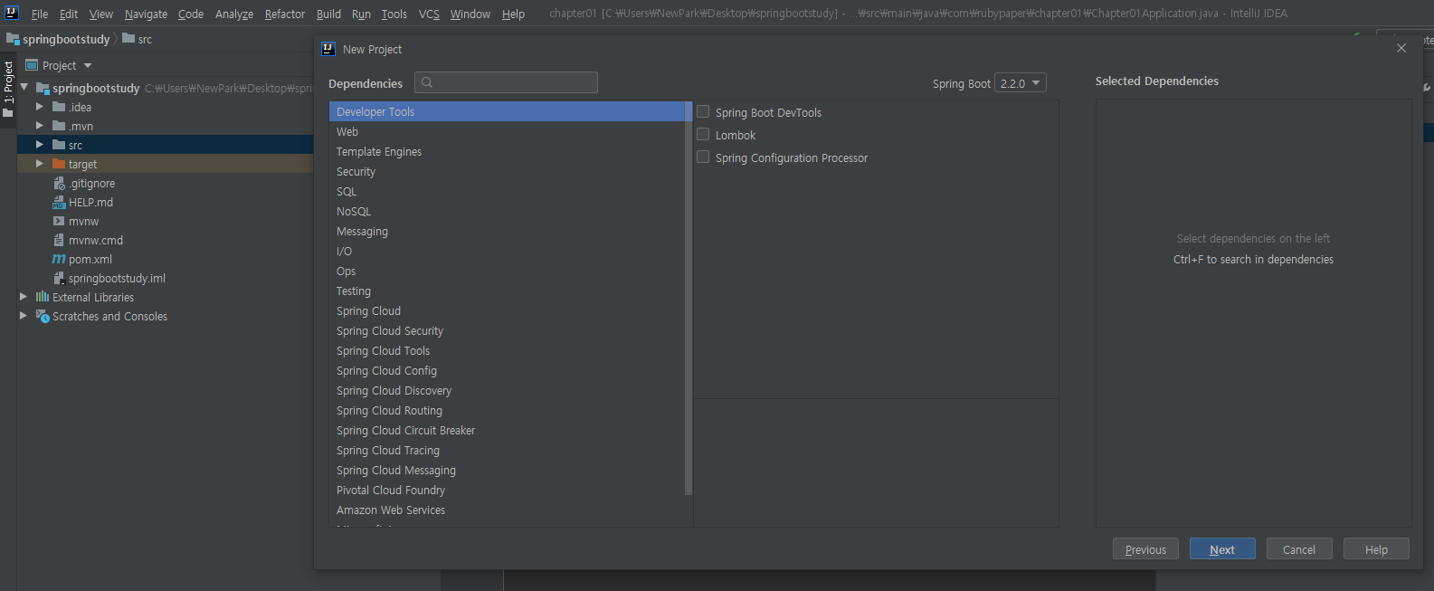Choose Spring Cloud Discovery in list
This screenshot has width=1434, height=591.
[x=508, y=391]
